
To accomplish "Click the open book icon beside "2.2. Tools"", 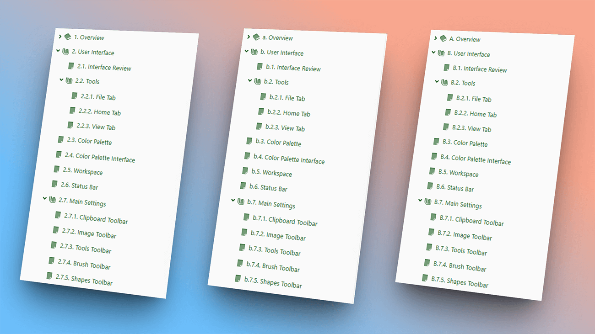I will [69, 81].
